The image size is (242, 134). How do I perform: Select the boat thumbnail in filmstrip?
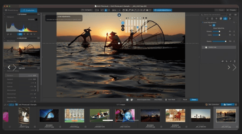coord(99,115)
